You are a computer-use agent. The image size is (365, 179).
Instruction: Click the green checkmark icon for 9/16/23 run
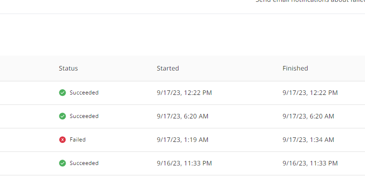pos(62,163)
